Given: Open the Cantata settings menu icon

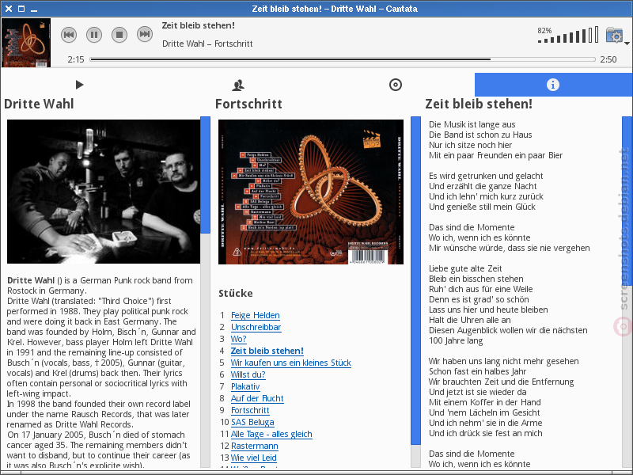Looking at the screenshot, I should (615, 36).
